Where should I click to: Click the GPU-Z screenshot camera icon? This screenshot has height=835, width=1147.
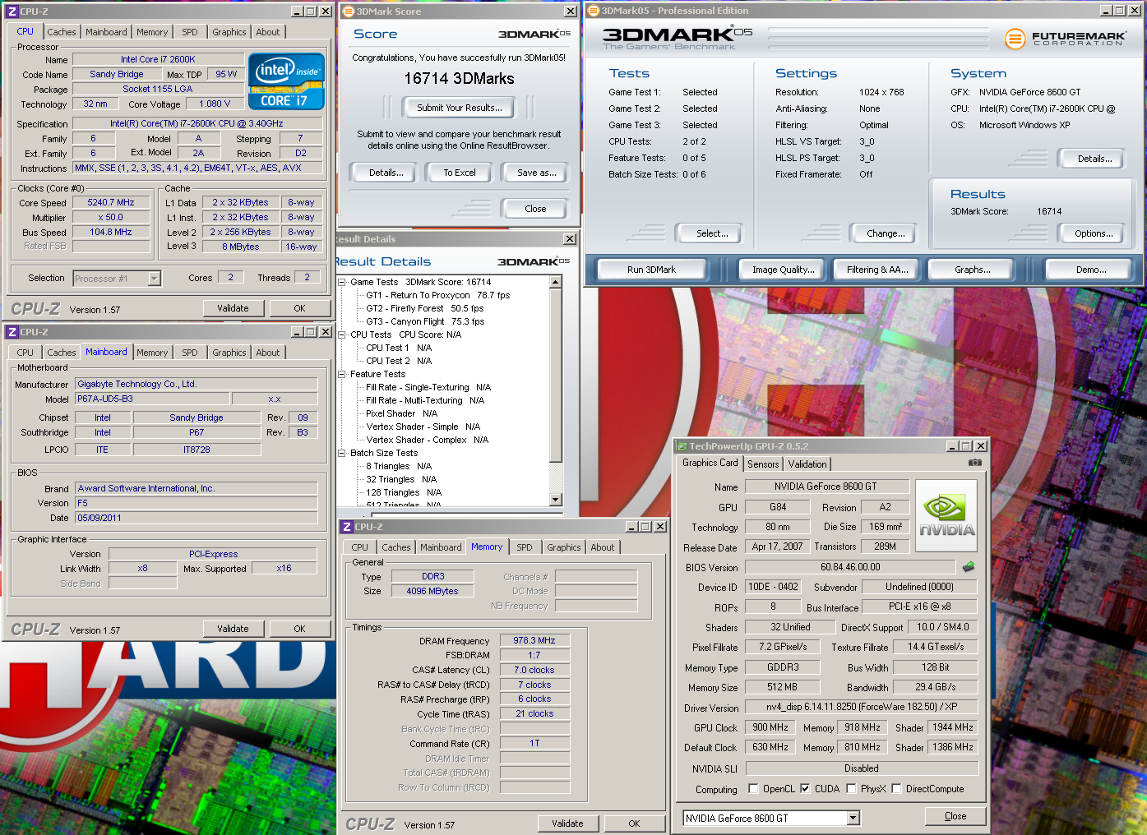(x=974, y=463)
